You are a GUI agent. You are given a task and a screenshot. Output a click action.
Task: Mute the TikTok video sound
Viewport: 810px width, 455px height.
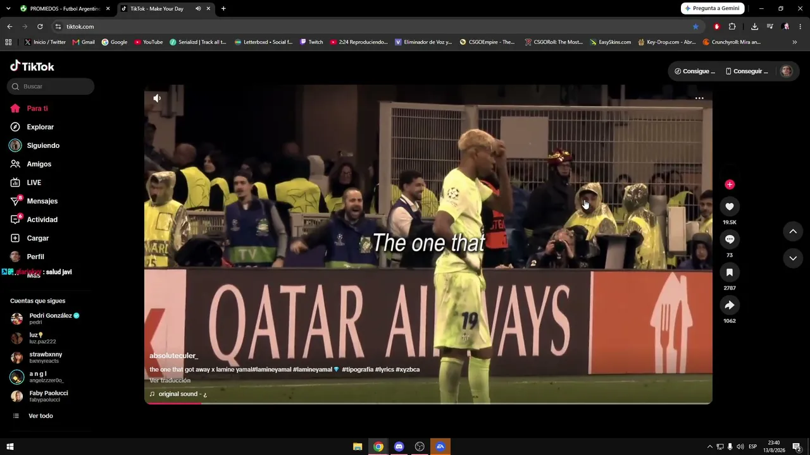pos(157,98)
